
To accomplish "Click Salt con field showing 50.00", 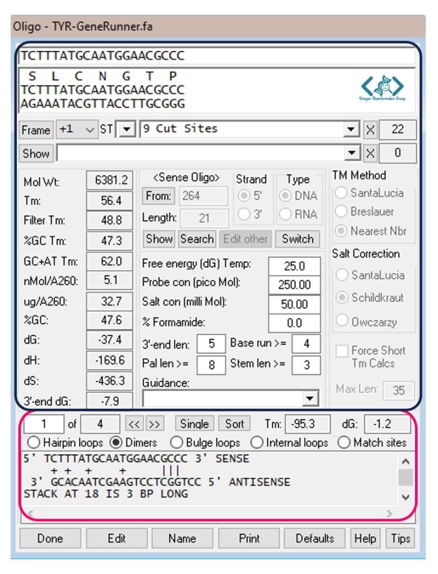I will (x=295, y=304).
